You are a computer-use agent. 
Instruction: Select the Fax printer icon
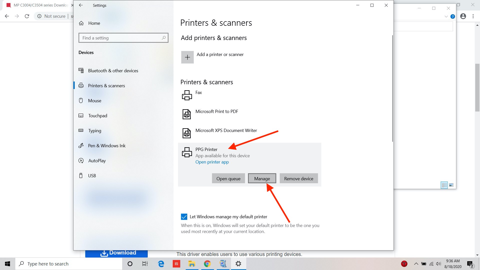[x=187, y=95]
